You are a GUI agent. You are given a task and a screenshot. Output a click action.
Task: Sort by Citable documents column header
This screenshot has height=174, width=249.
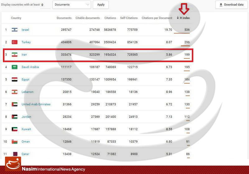click(x=88, y=18)
